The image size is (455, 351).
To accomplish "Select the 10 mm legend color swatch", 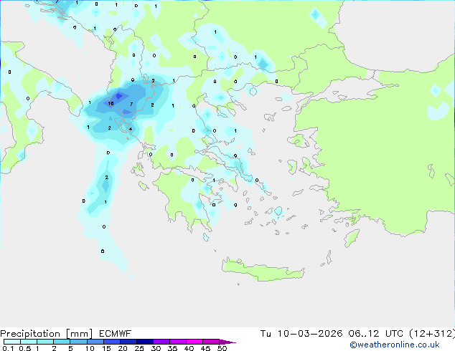I will pyautogui.click(x=95, y=342).
